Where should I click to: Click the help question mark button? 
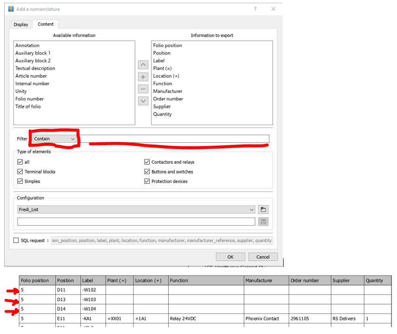pos(255,9)
